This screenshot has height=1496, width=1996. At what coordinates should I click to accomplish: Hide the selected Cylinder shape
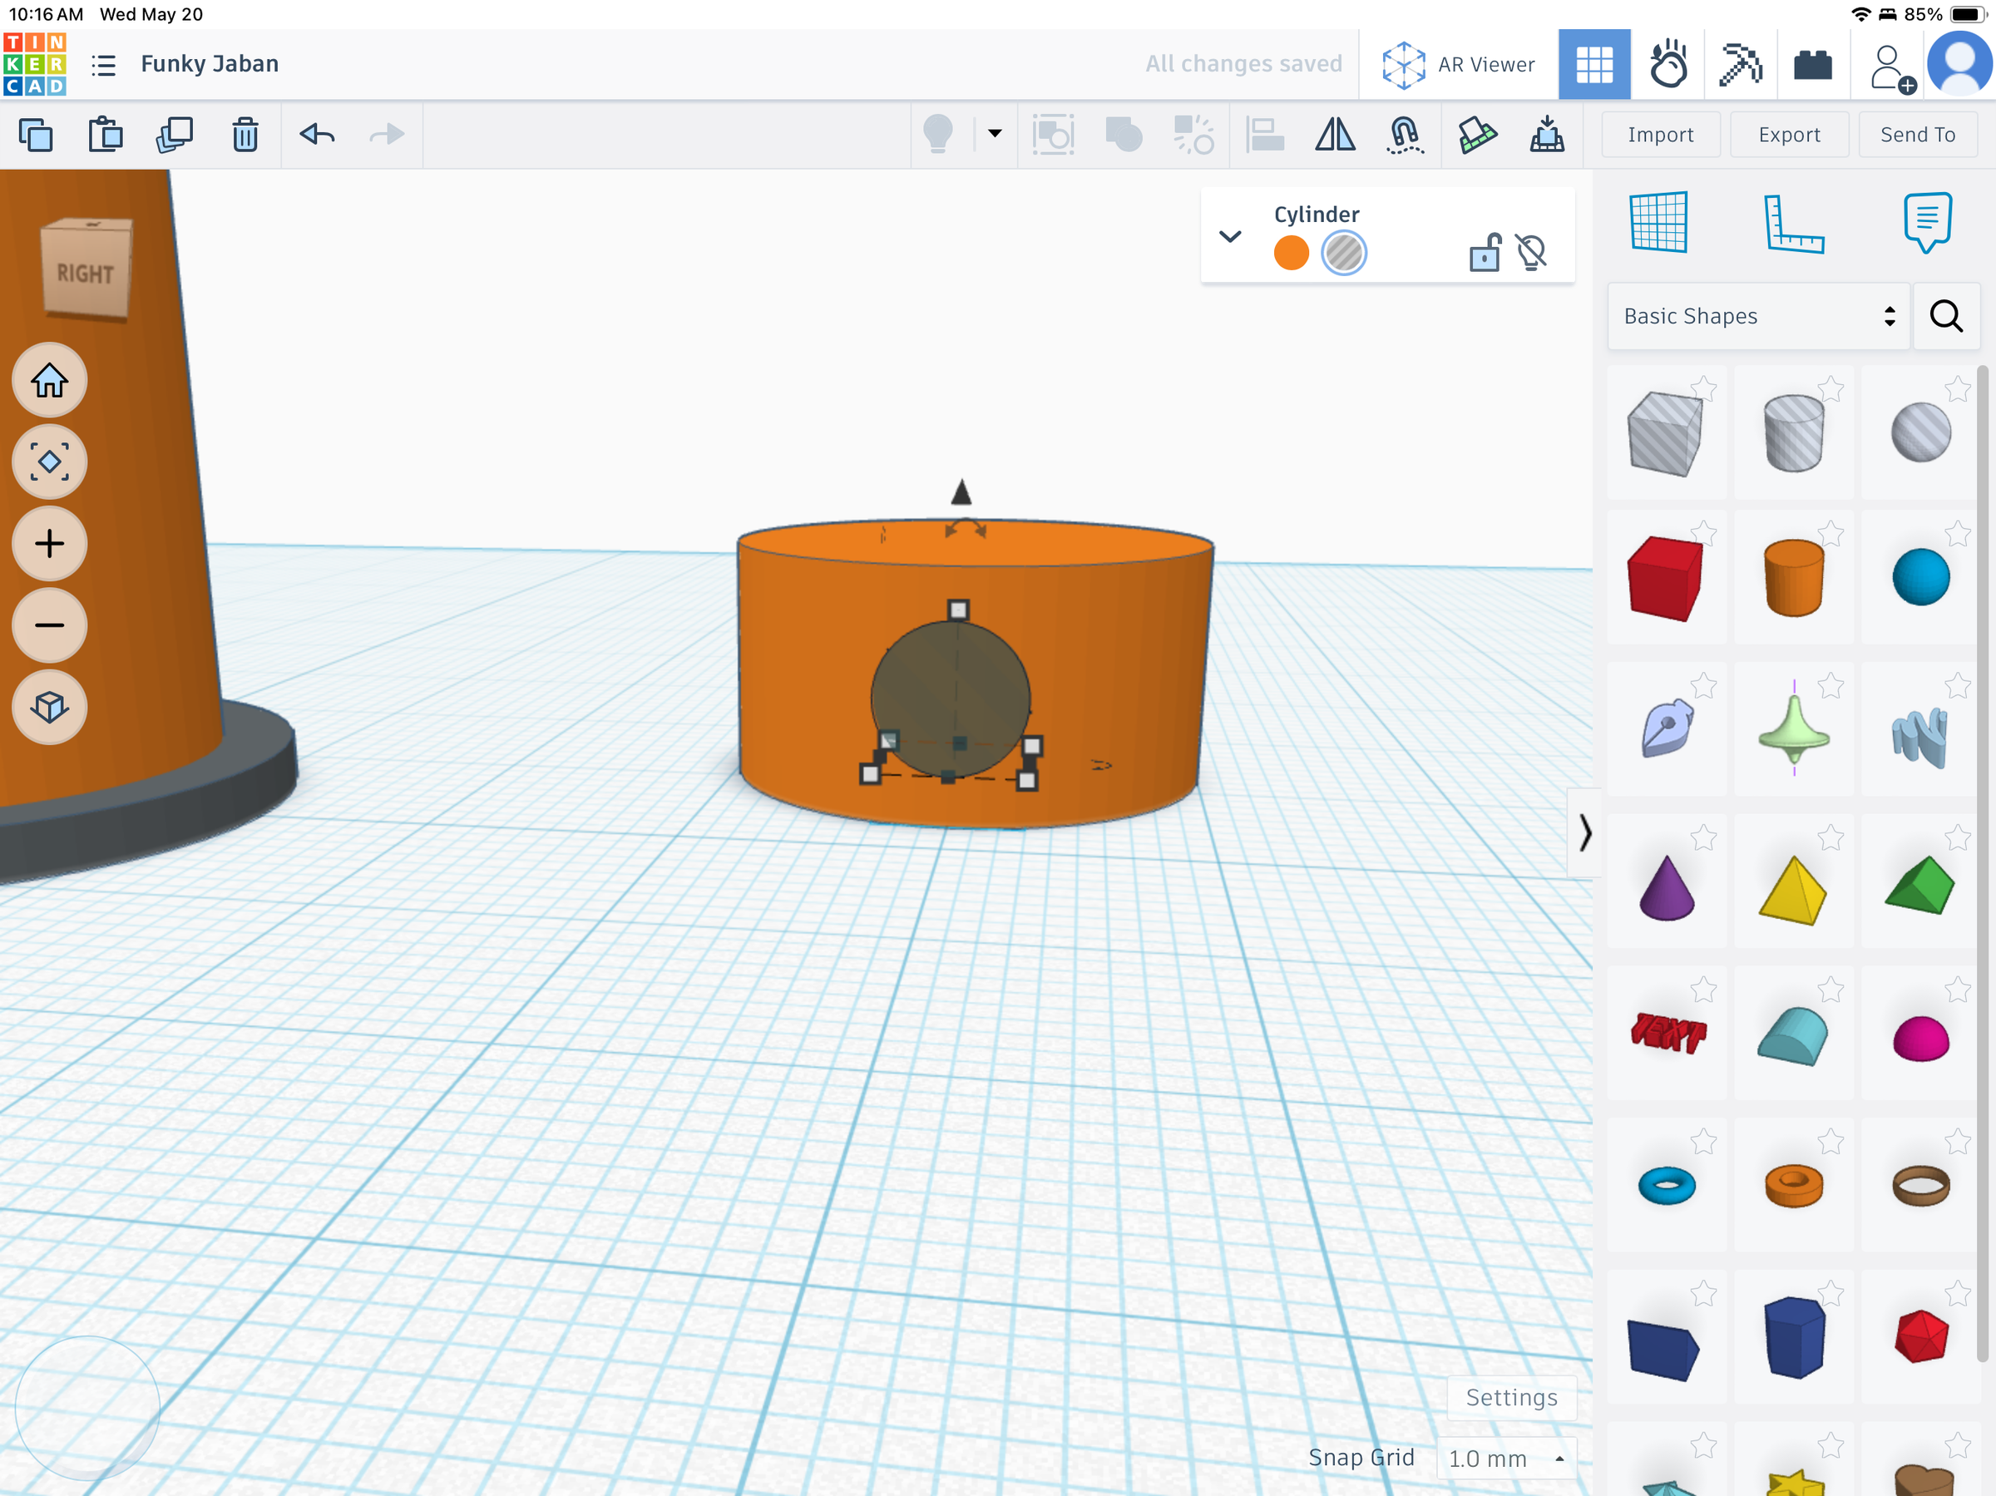(x=1531, y=253)
